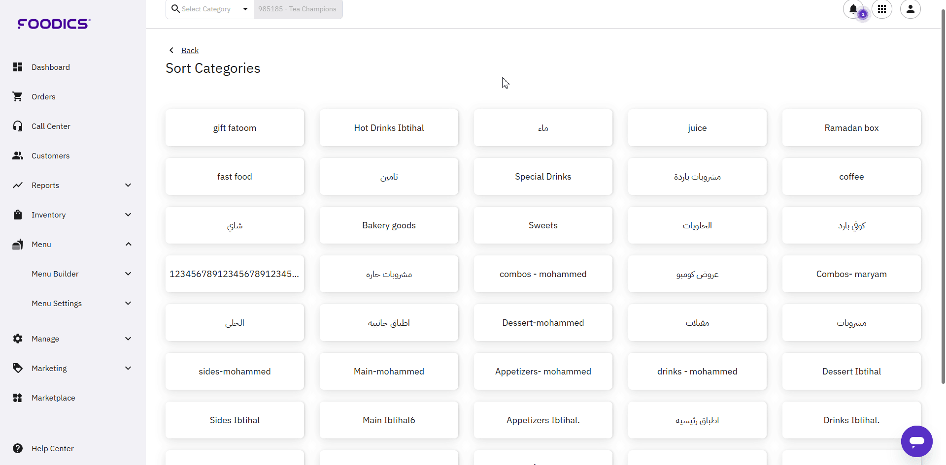Select the Hot Drinks Ibtihal category card

[389, 128]
